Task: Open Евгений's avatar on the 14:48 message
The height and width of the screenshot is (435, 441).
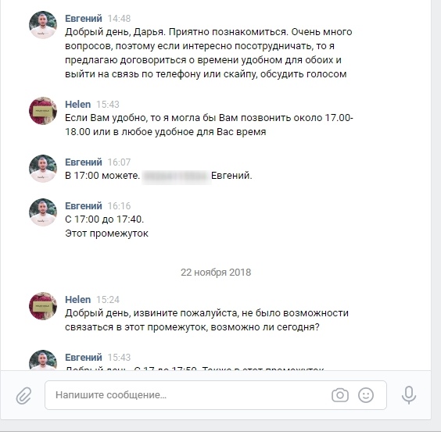Action: pos(43,25)
